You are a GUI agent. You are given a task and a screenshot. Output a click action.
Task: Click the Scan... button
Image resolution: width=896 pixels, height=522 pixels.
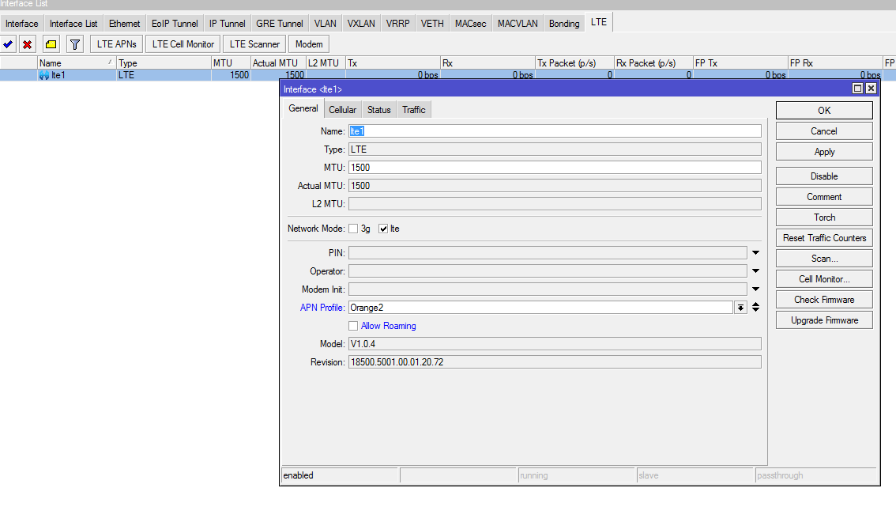824,259
